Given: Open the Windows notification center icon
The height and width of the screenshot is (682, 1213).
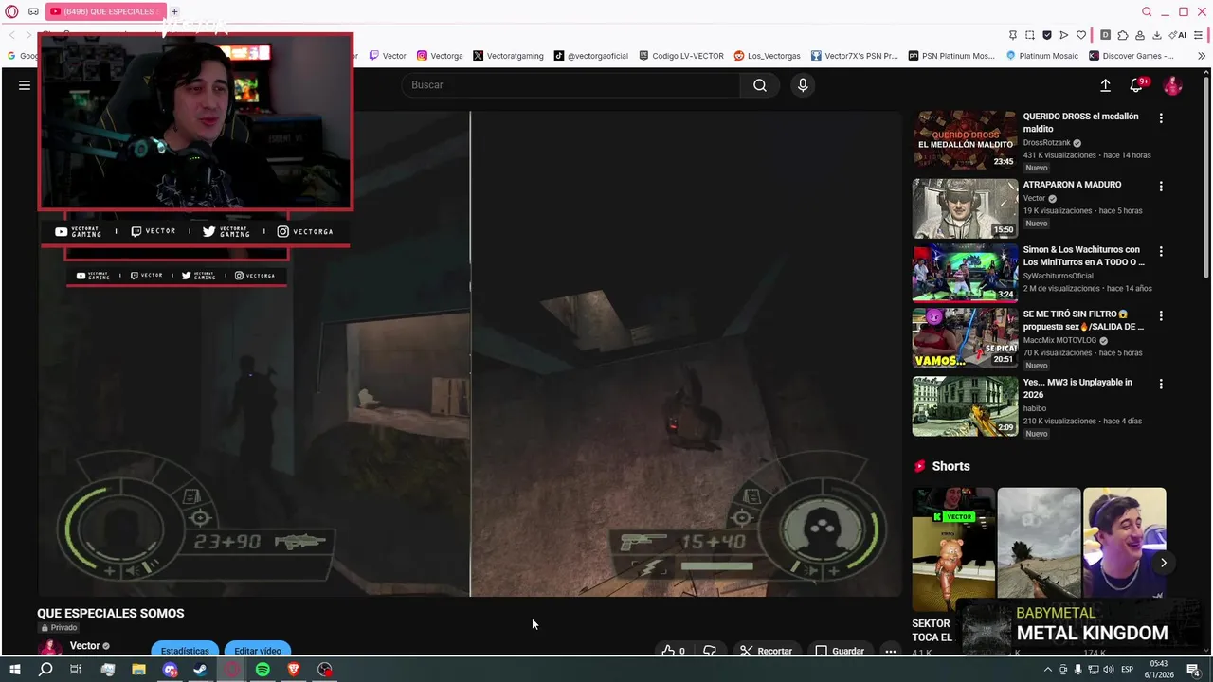Looking at the screenshot, I should pyautogui.click(x=1193, y=670).
